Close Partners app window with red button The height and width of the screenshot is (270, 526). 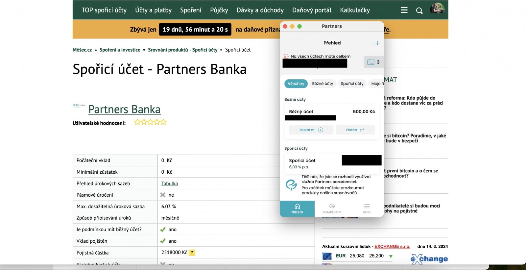[285, 26]
